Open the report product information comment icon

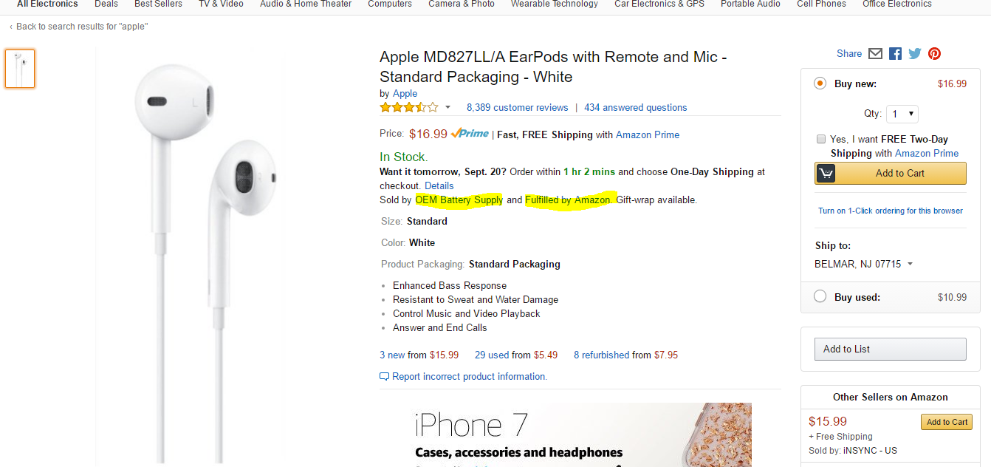click(x=384, y=376)
